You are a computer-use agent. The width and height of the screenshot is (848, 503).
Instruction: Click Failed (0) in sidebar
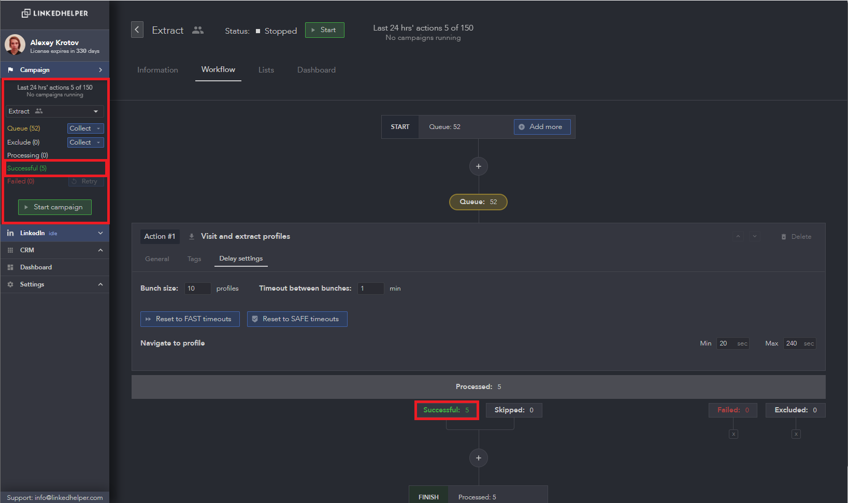(21, 181)
